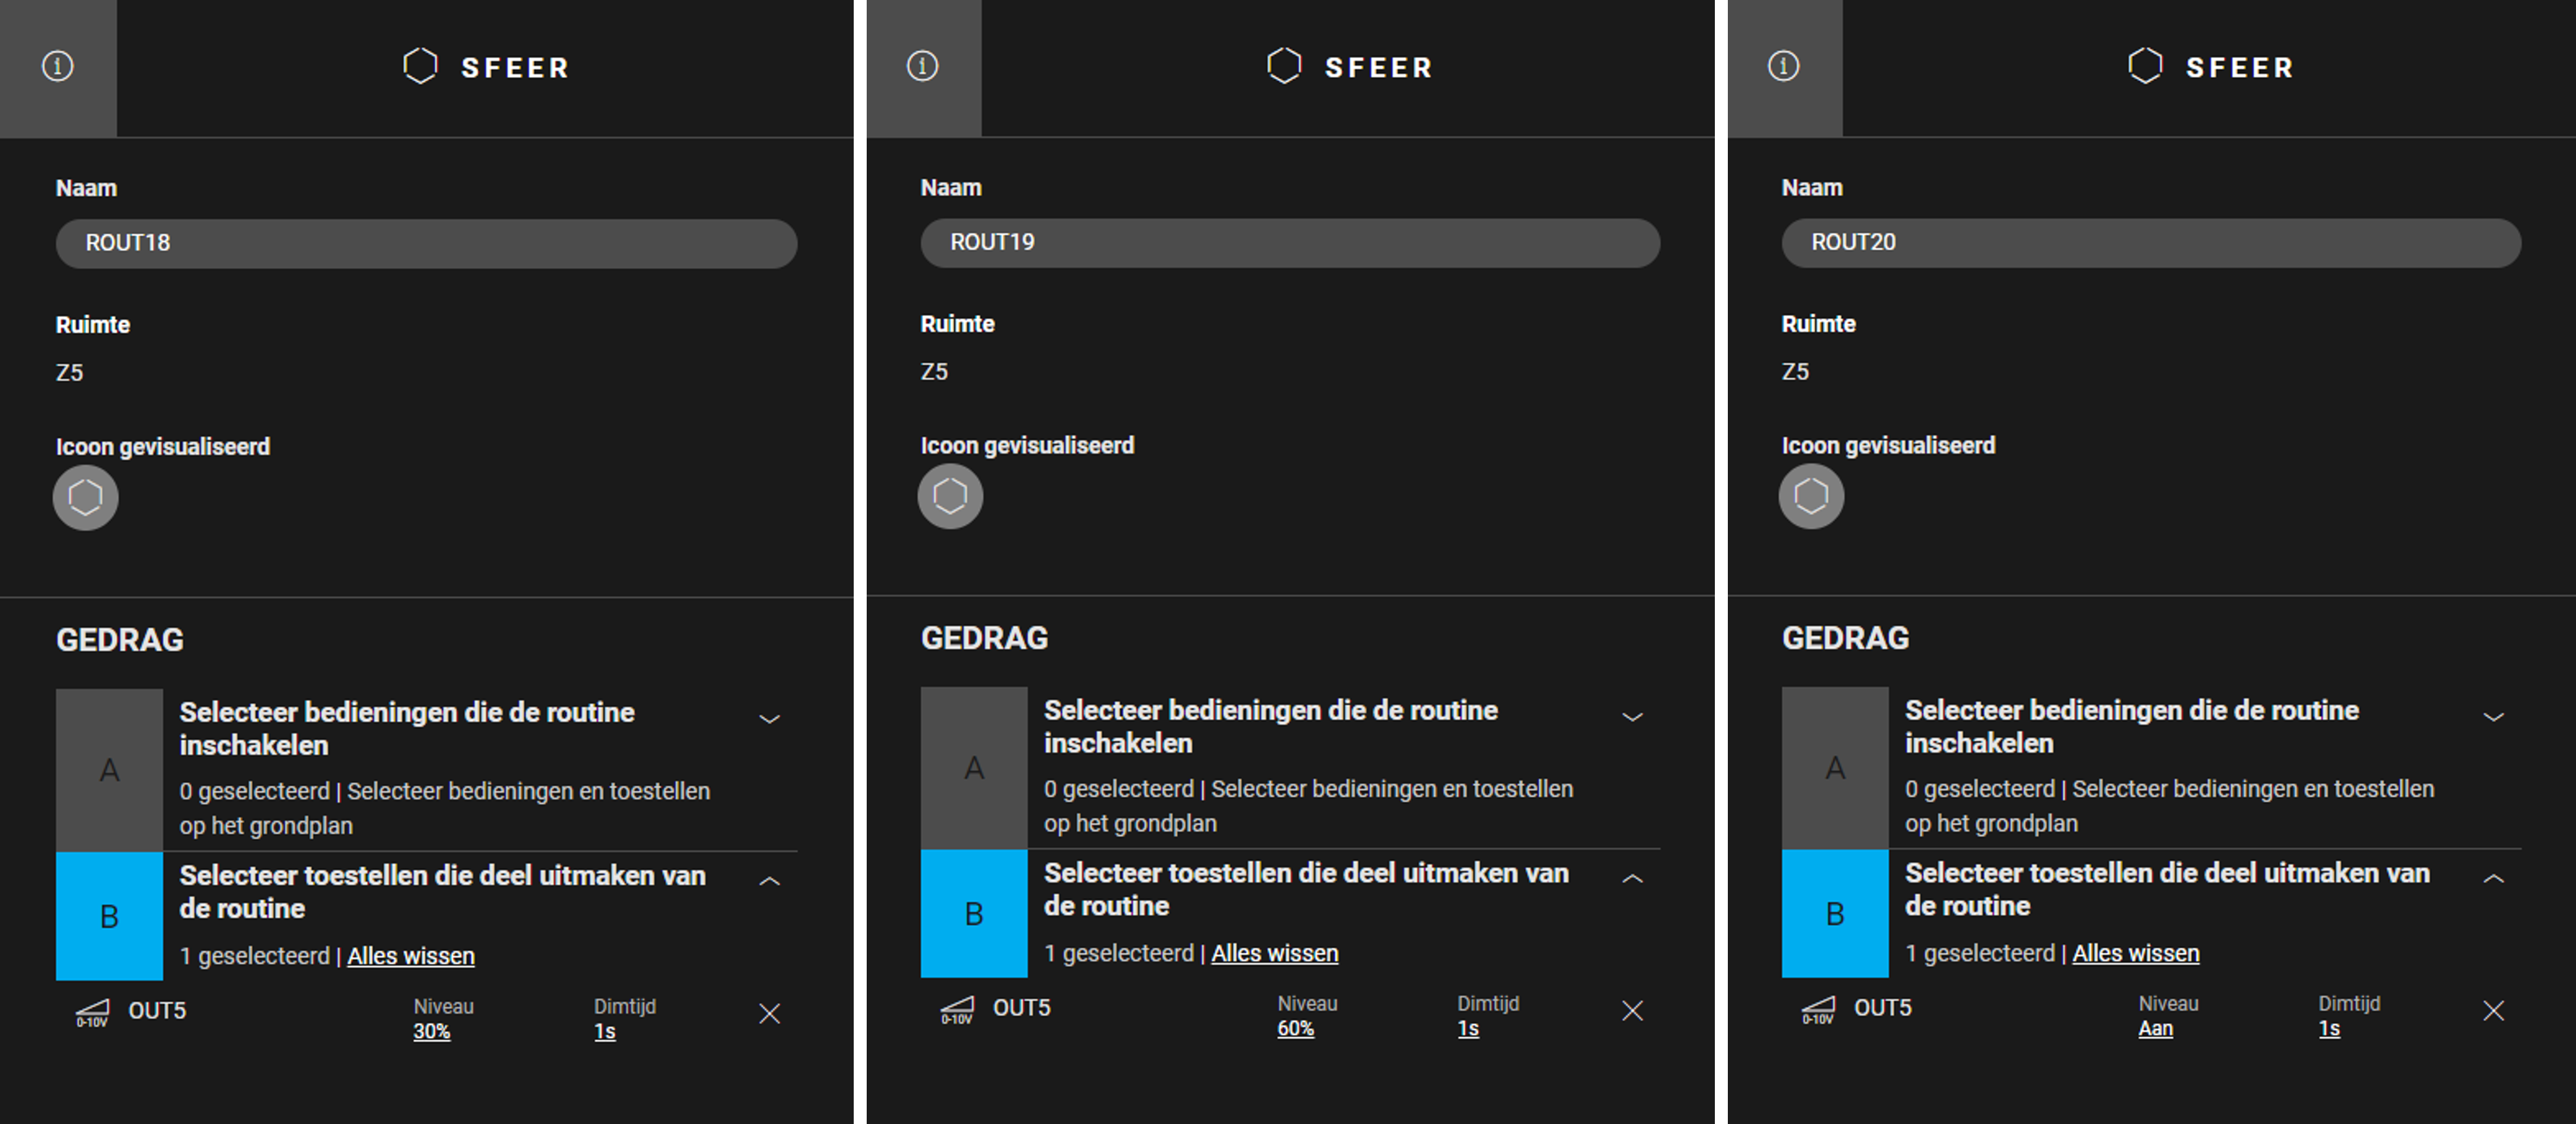Expand section A chevron in ROUT18 panel
This screenshot has height=1124, width=2576.
point(769,719)
